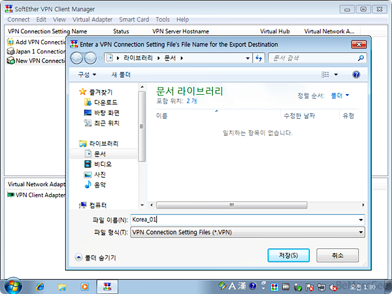This screenshot has height=294, width=392.
Task: Sort by 이름 column header
Action: pyautogui.click(x=217, y=116)
